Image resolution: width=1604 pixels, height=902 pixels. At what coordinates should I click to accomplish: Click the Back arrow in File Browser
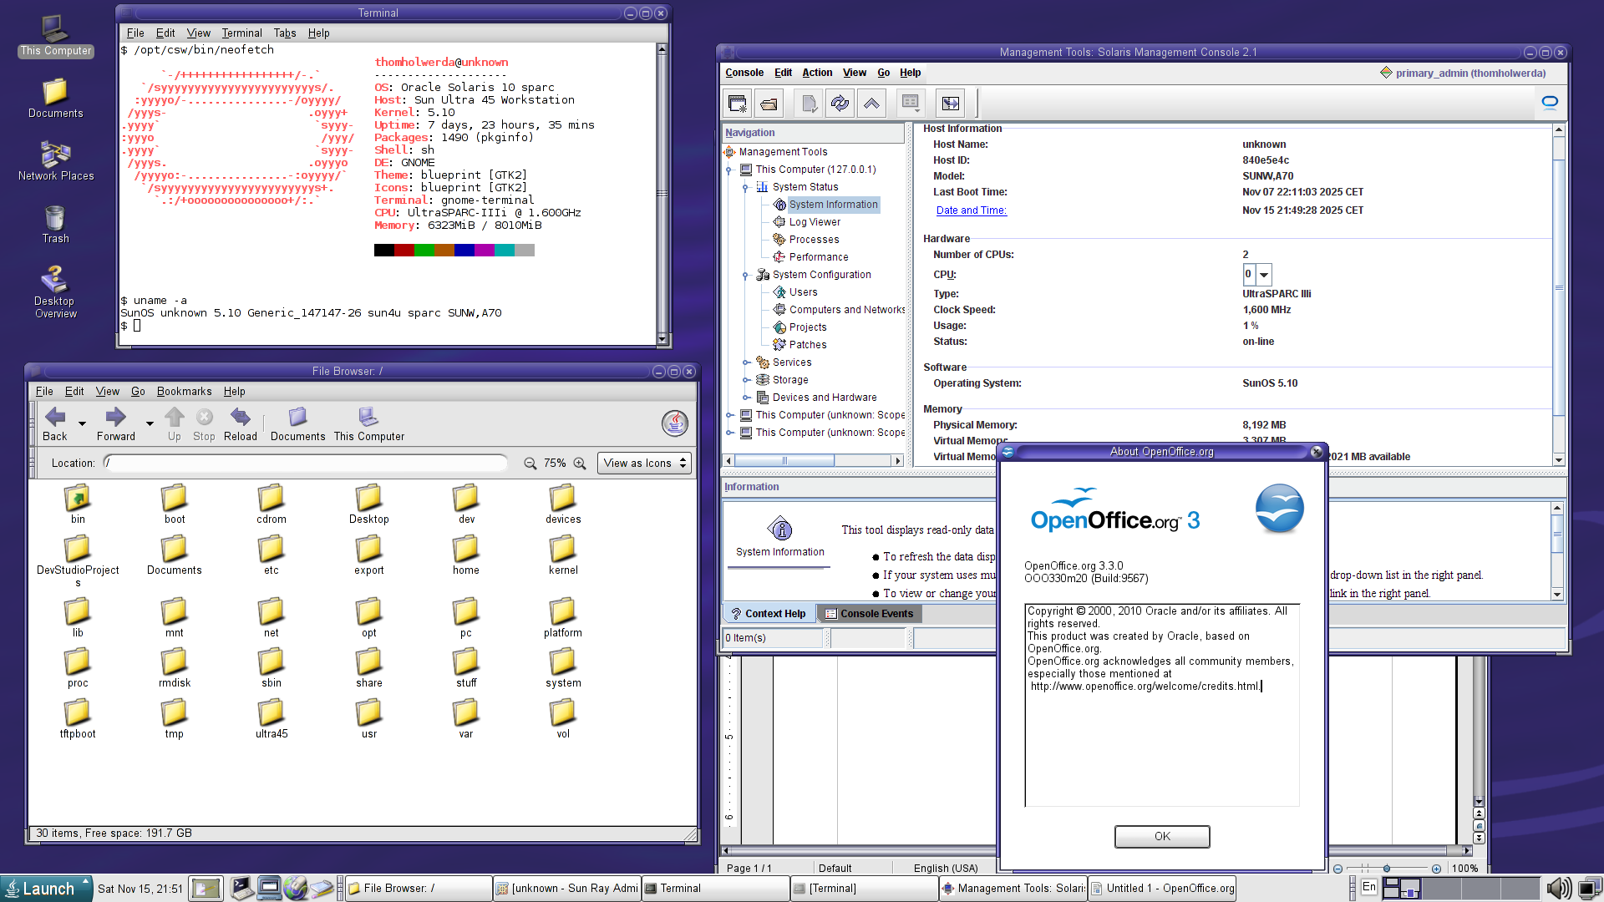55,417
